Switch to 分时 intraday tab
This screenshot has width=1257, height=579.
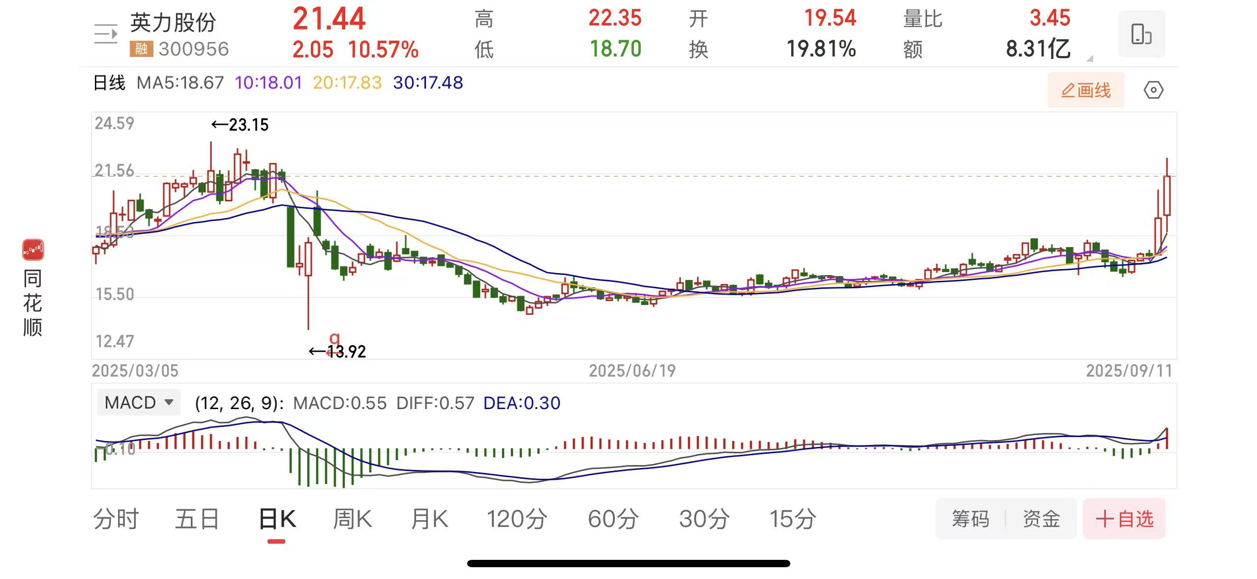point(116,519)
